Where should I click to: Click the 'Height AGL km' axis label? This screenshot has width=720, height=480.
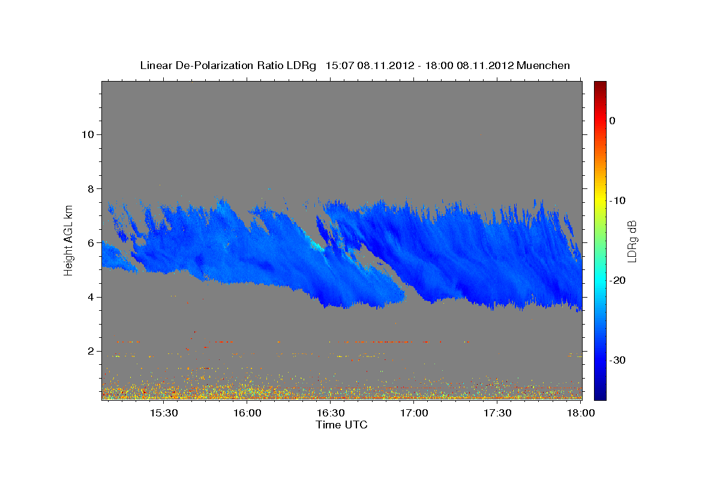68,240
